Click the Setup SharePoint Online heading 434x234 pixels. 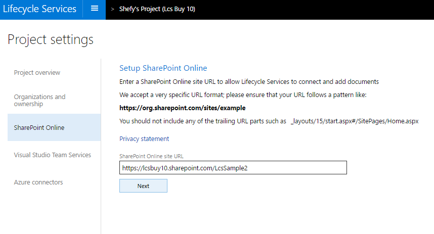coord(163,68)
